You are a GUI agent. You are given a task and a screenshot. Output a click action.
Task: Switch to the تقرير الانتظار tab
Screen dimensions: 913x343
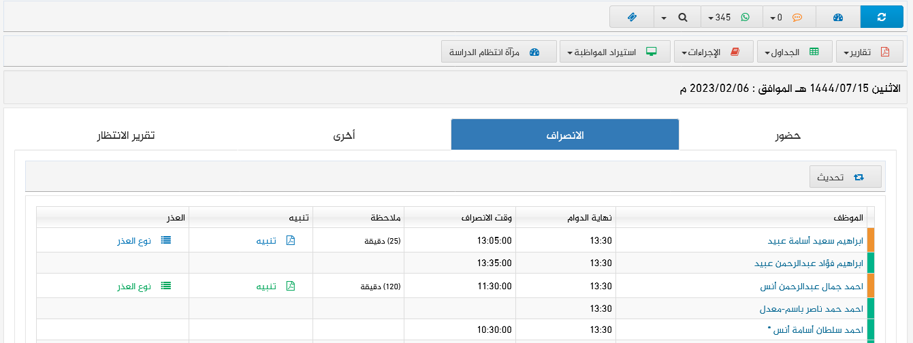click(x=125, y=135)
